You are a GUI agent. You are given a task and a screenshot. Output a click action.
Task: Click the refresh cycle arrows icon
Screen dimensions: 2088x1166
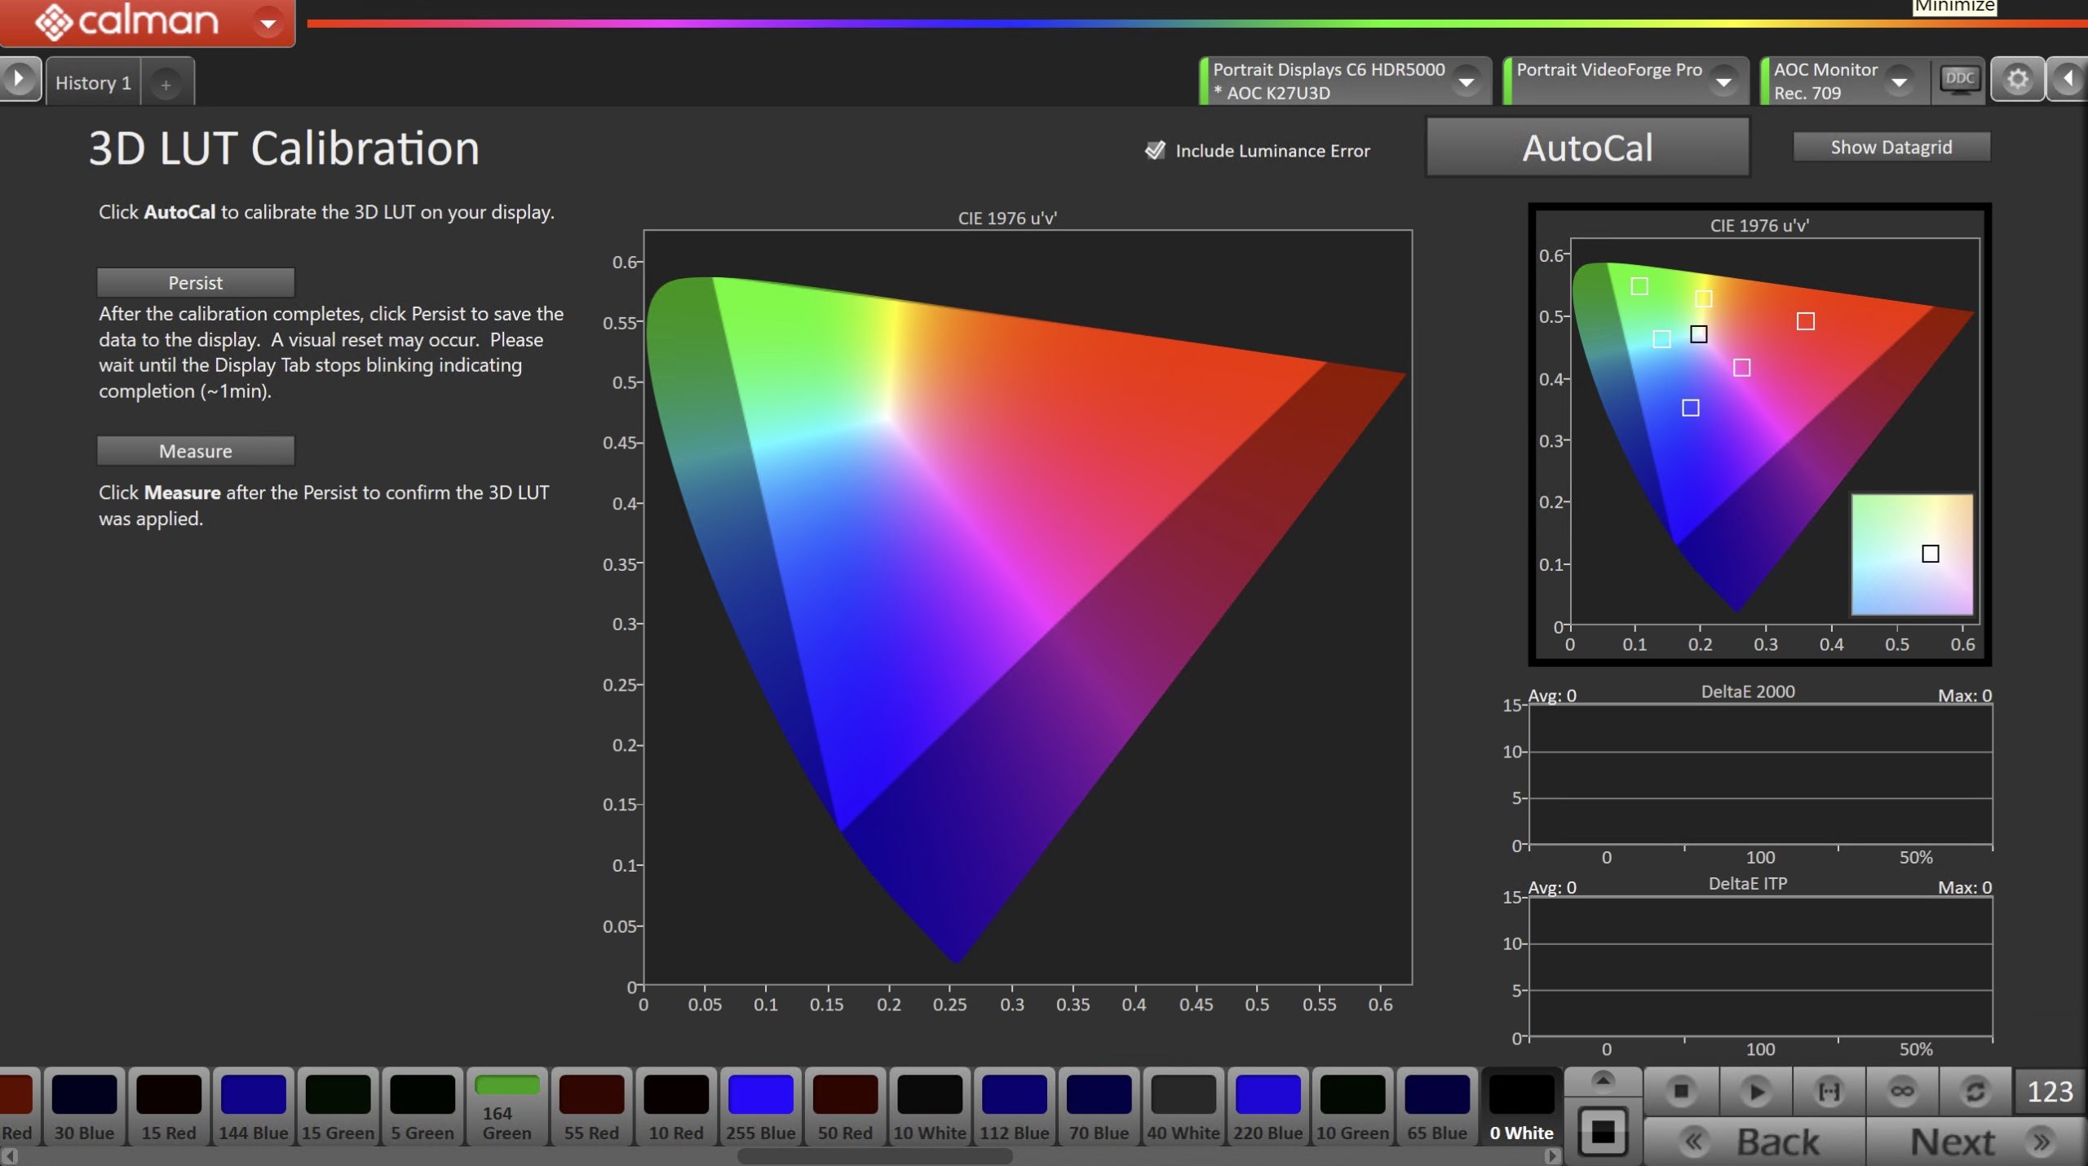pos(1975,1092)
